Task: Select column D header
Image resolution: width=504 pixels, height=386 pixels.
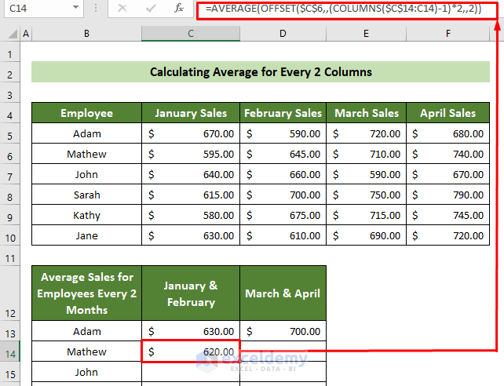Action: pyautogui.click(x=283, y=34)
